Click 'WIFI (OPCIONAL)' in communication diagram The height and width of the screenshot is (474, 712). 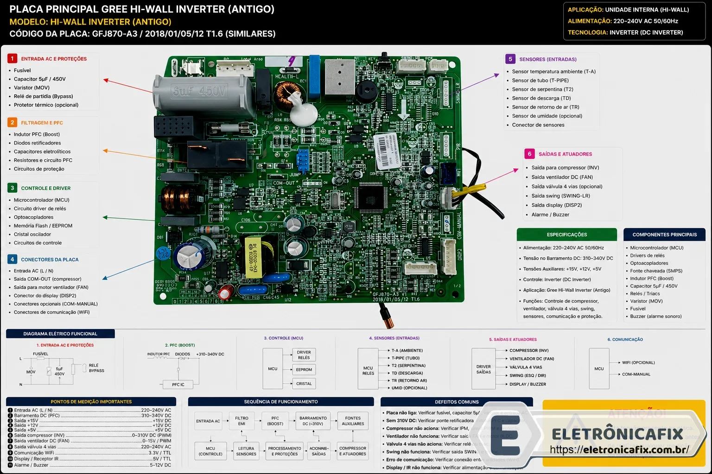638,362
